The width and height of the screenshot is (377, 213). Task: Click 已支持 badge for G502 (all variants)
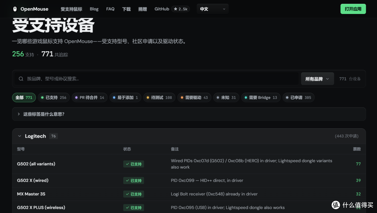134,164
